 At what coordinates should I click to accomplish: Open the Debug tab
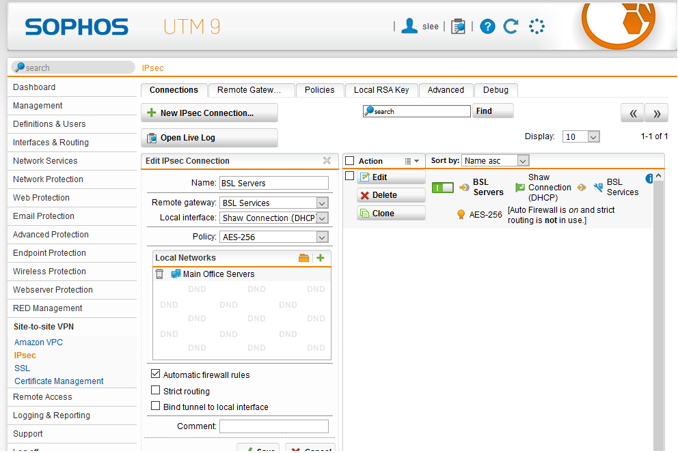click(496, 90)
